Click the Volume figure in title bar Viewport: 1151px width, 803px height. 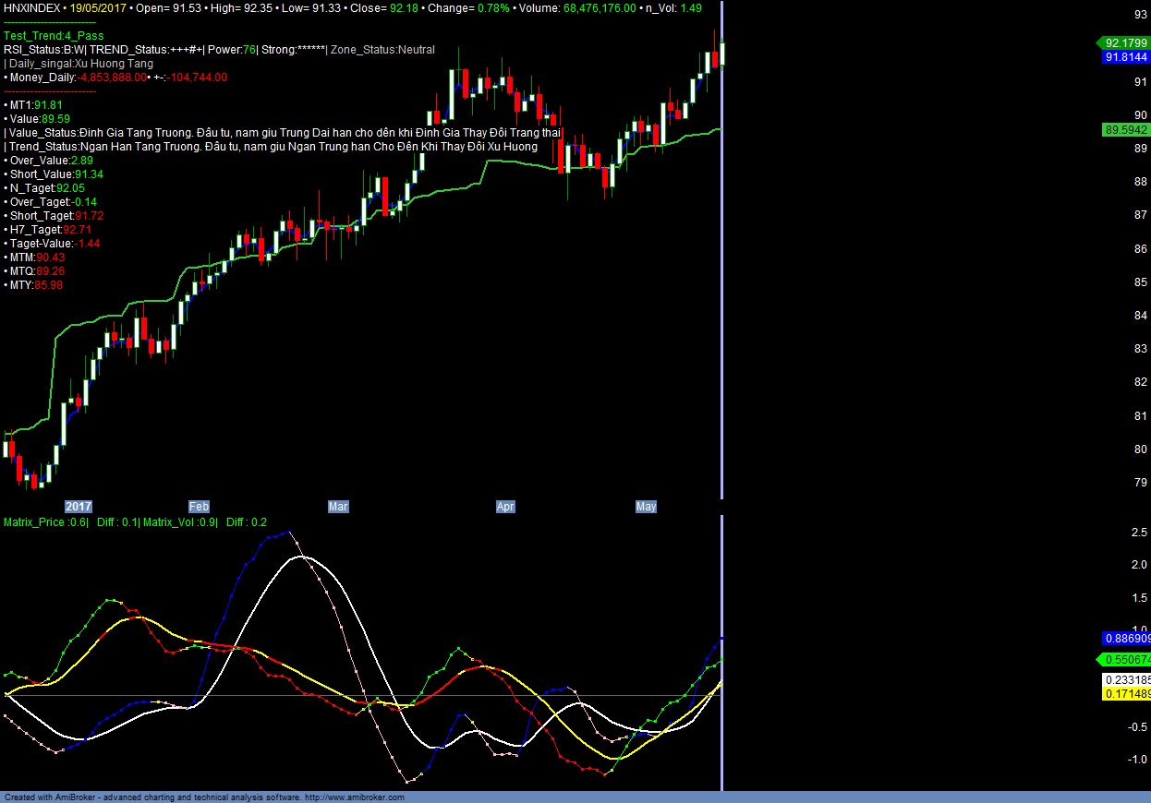(599, 7)
